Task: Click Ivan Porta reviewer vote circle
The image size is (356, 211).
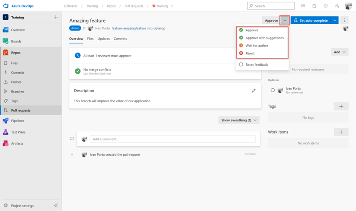Action: pyautogui.click(x=273, y=90)
